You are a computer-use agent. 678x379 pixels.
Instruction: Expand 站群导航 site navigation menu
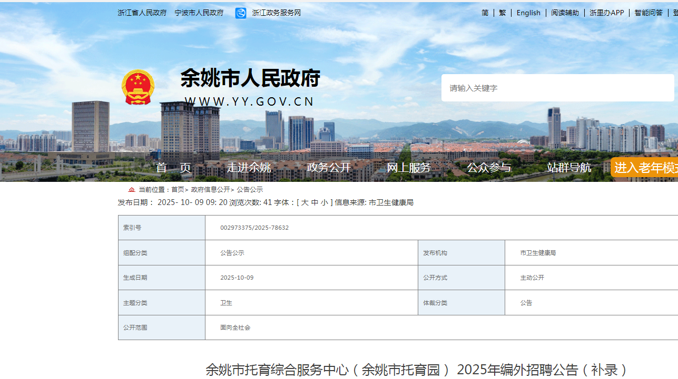(x=569, y=168)
